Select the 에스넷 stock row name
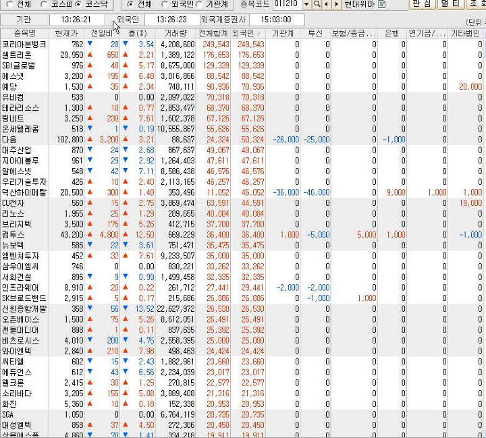 point(13,76)
